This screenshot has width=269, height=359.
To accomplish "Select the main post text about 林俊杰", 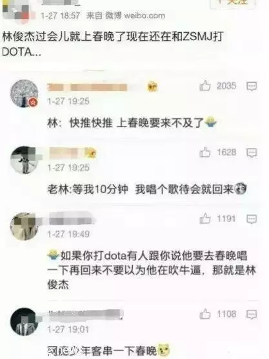I will (112, 44).
